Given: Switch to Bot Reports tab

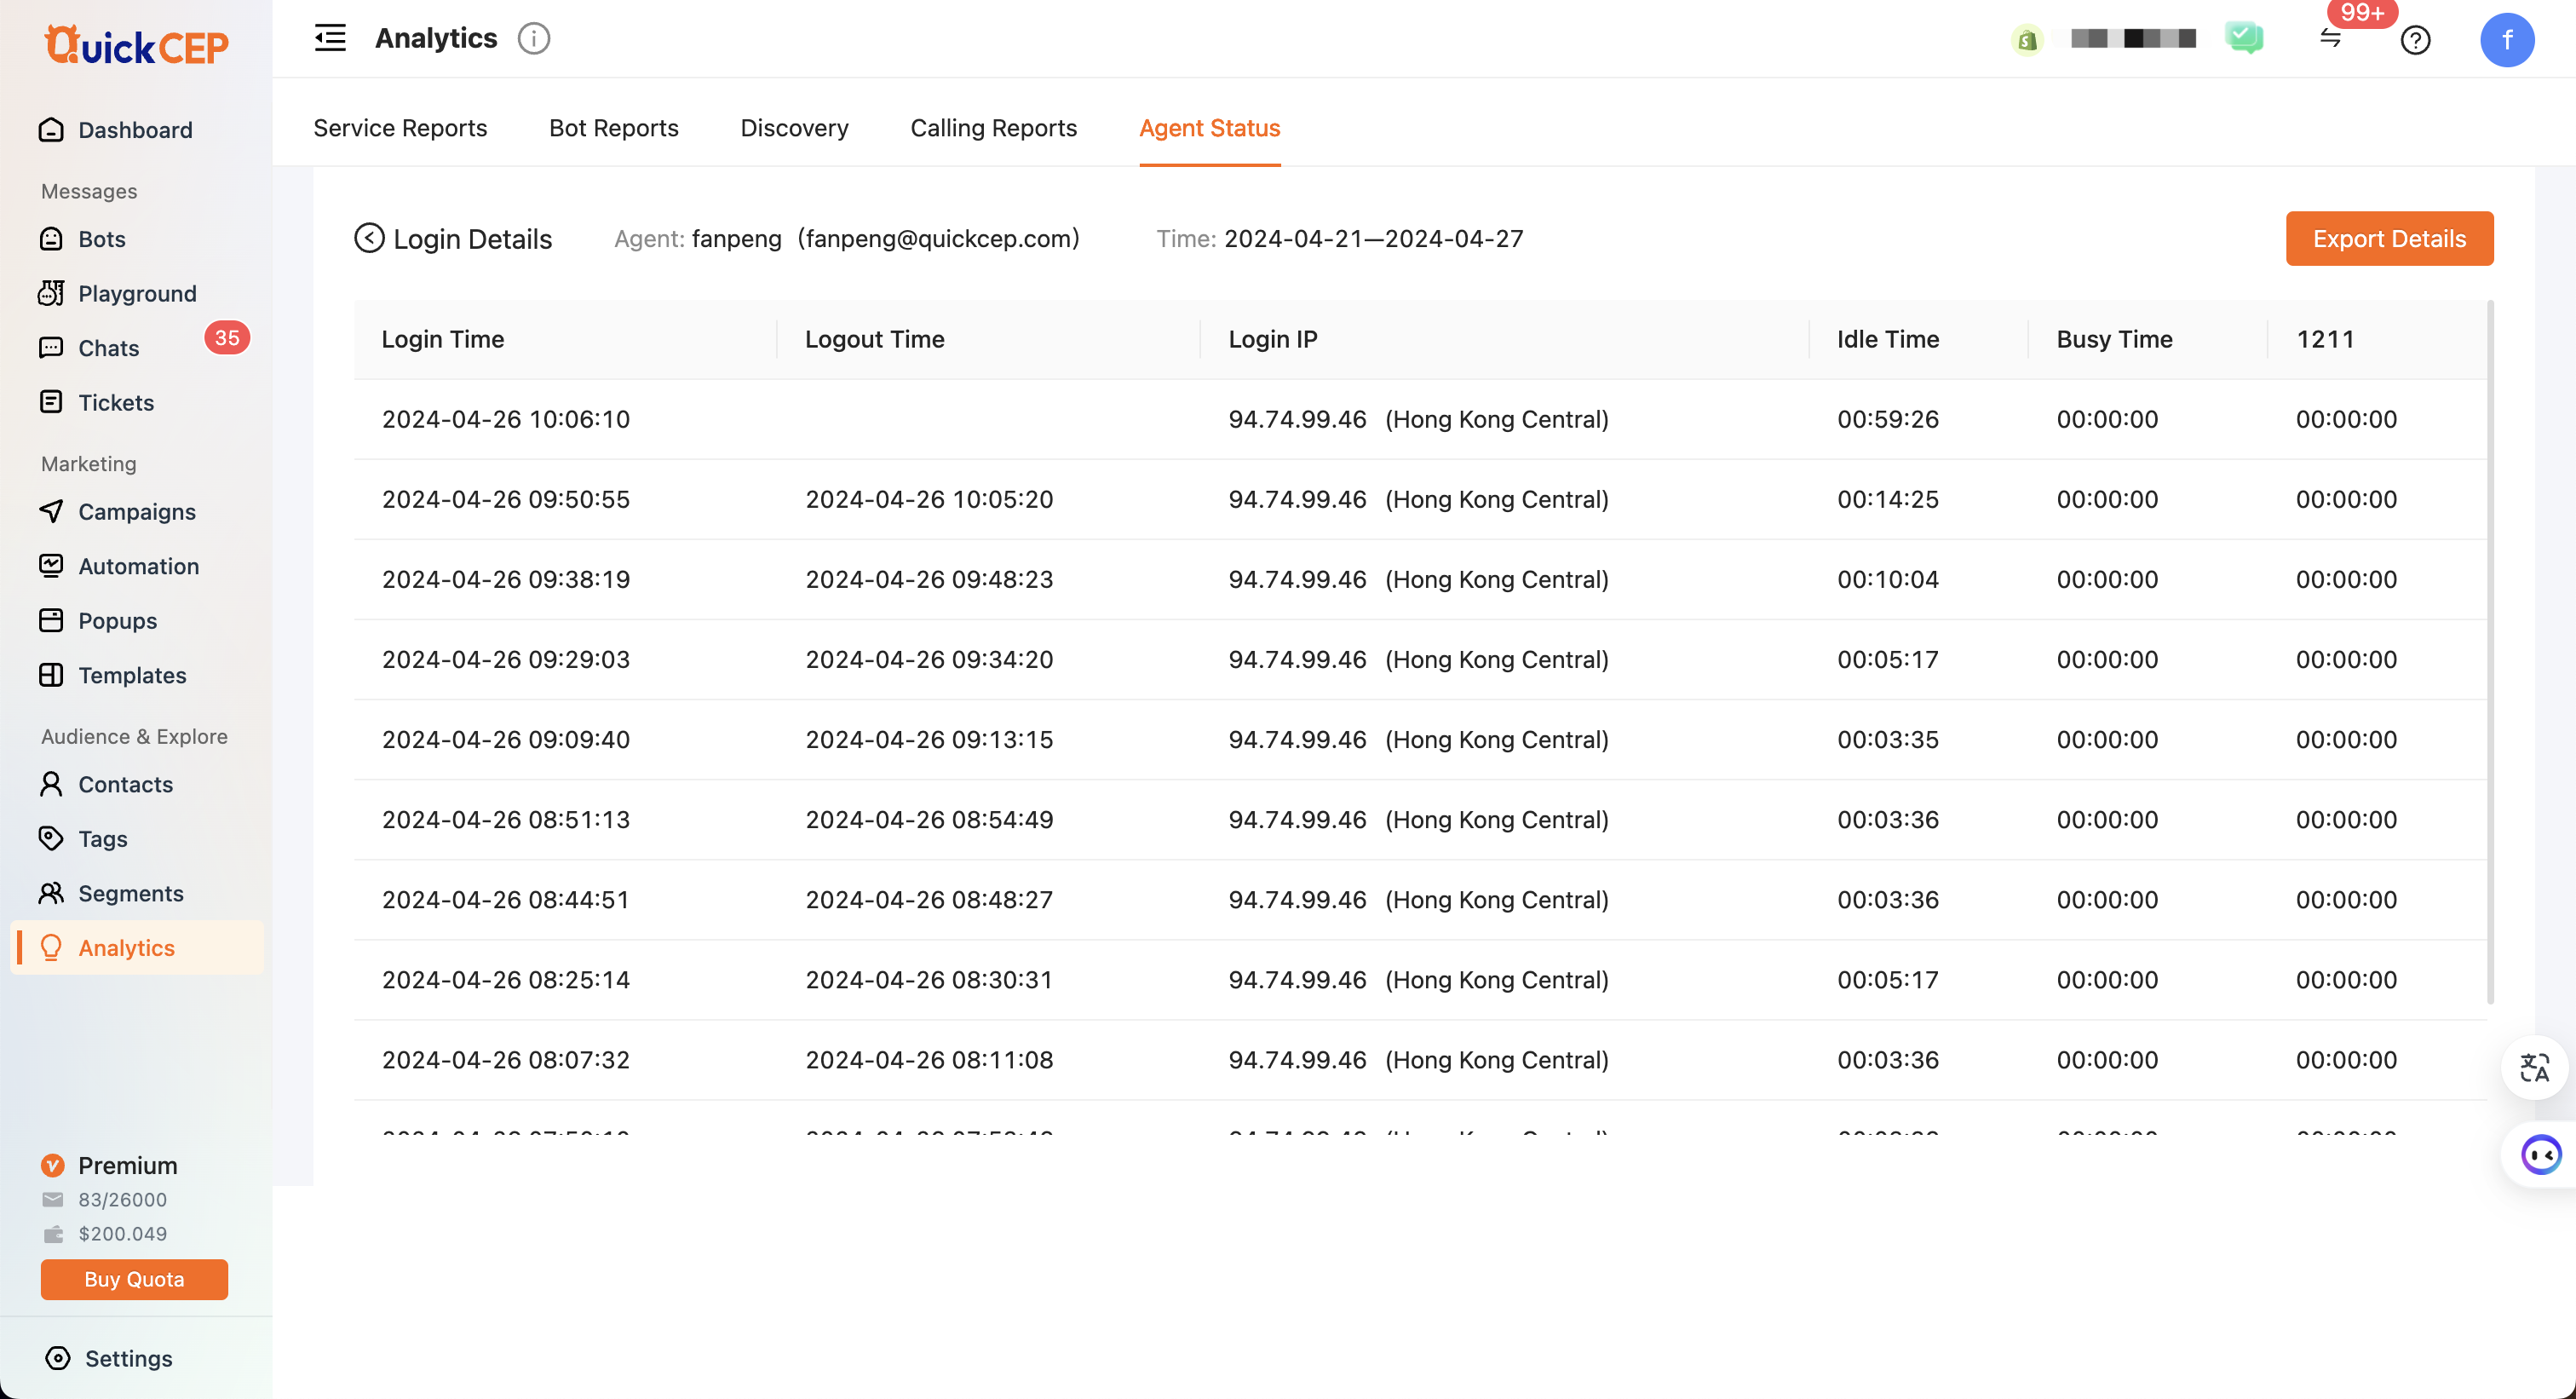Looking at the screenshot, I should [614, 128].
